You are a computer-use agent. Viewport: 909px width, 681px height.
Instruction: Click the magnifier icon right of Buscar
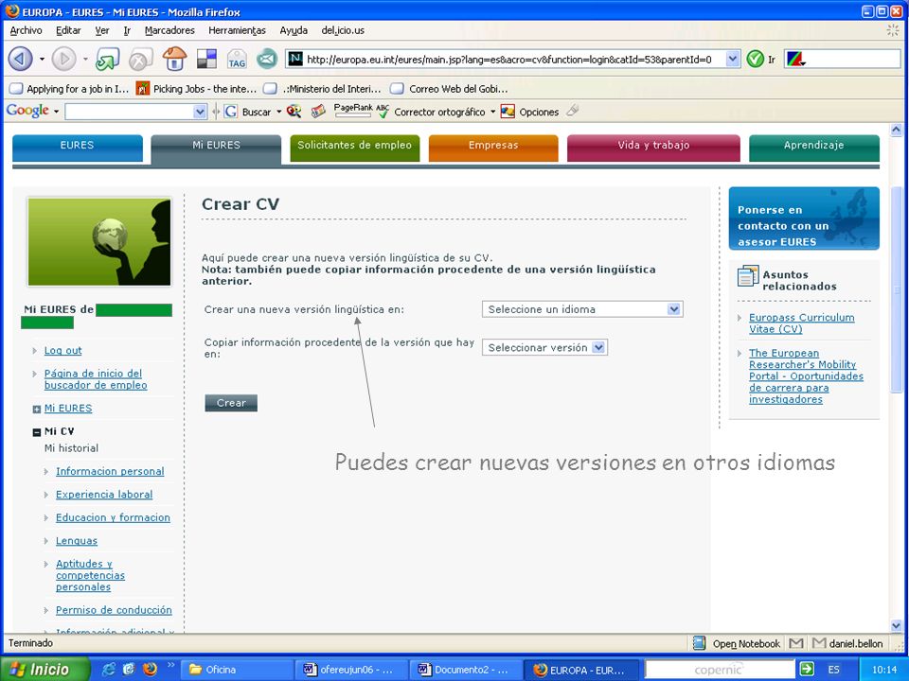(294, 112)
